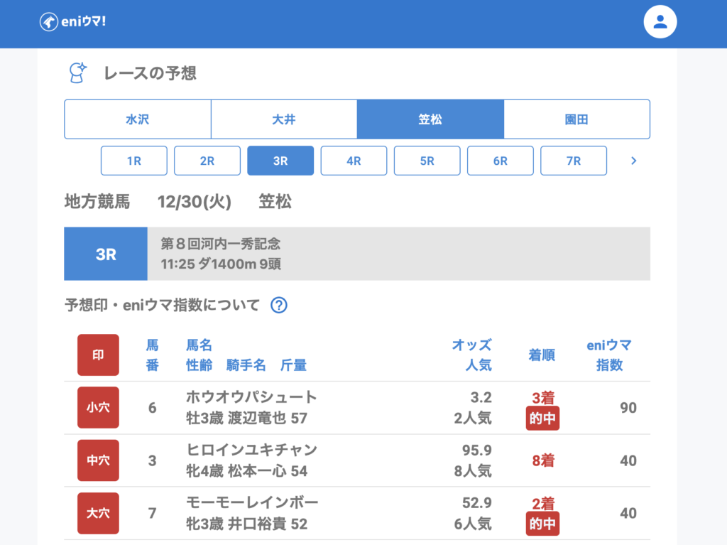Click the eniウマ! logo
Image resolution: width=727 pixels, height=545 pixels.
72,22
